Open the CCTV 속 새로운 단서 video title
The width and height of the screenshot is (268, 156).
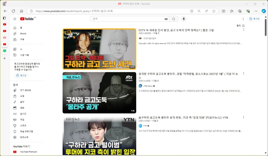click(x=176, y=30)
